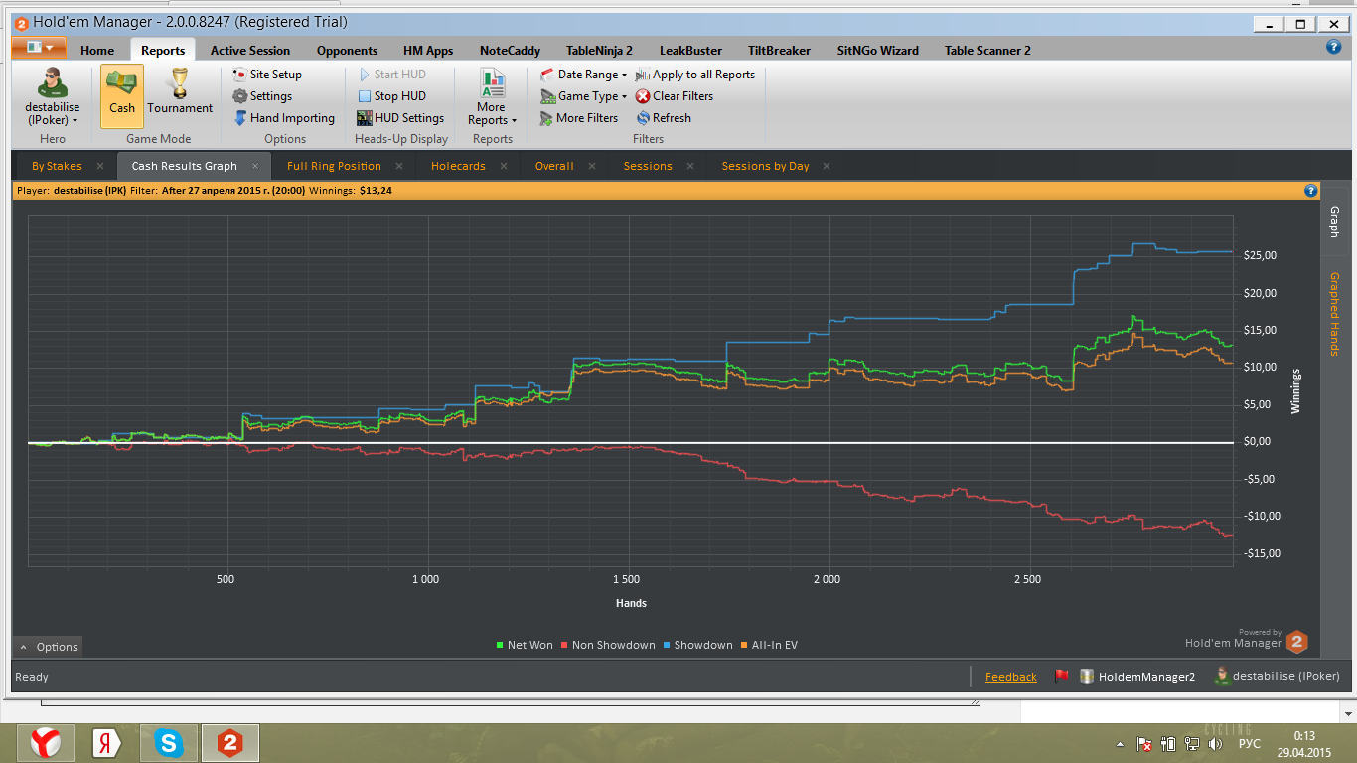Open the Game Type filter dropdown
Viewport: 1357px width, 763px height.
point(583,96)
